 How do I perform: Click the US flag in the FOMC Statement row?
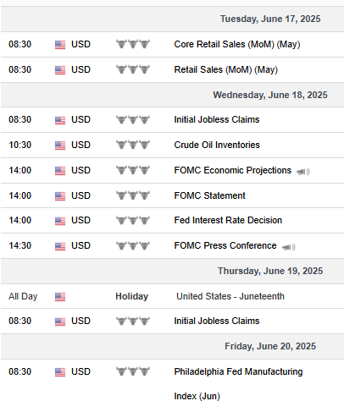(60, 195)
